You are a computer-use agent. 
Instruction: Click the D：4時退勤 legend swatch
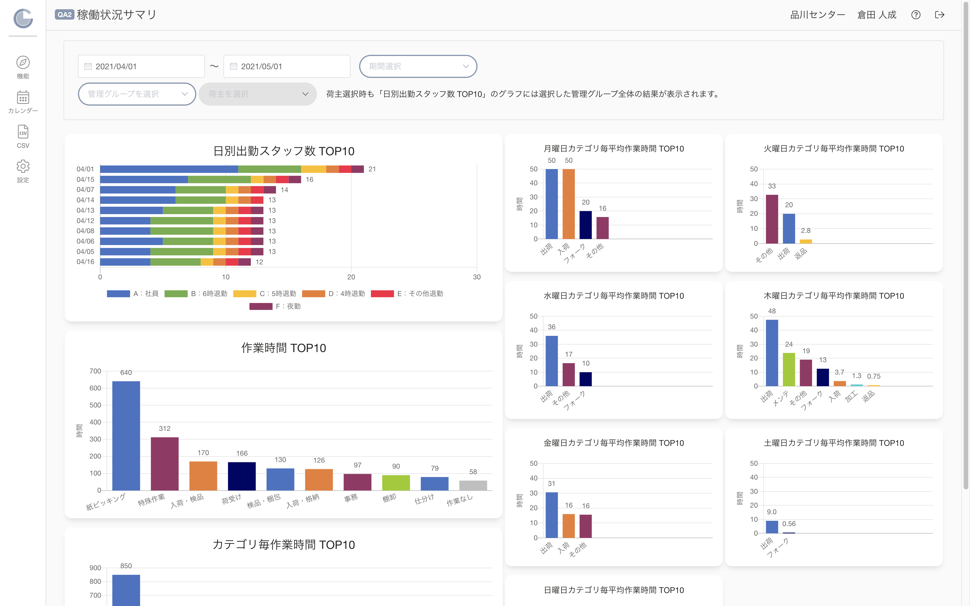tap(314, 294)
